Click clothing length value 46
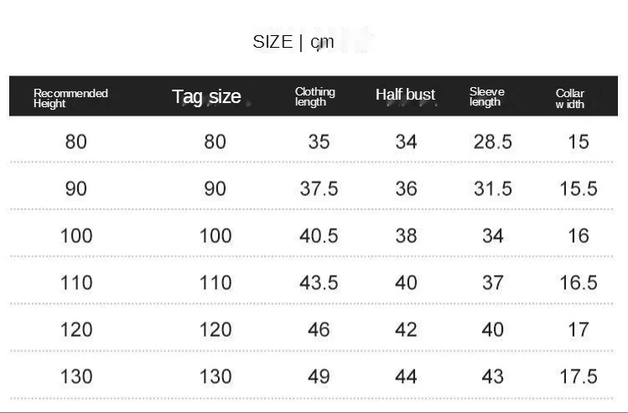This screenshot has height=413, width=628. 319,329
